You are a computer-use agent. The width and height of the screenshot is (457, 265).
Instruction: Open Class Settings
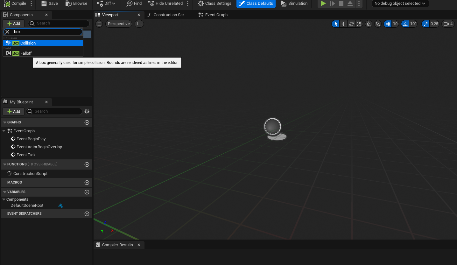[x=214, y=3]
